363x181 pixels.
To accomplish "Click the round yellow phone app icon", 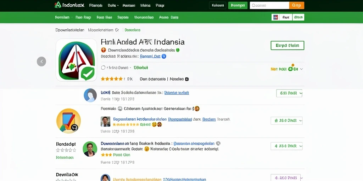I will coord(68,121).
